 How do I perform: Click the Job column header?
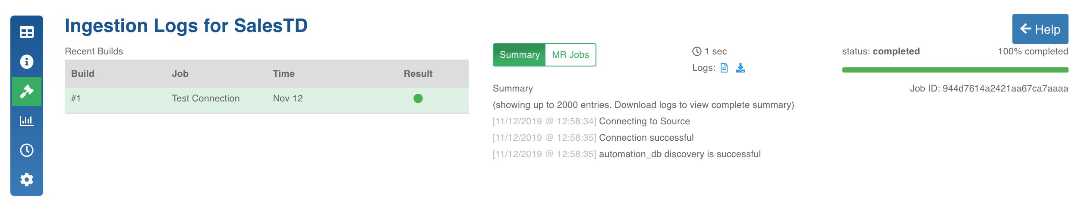click(x=180, y=74)
